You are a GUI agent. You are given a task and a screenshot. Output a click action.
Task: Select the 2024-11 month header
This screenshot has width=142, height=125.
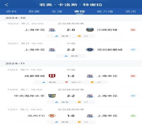pyautogui.click(x=15, y=63)
